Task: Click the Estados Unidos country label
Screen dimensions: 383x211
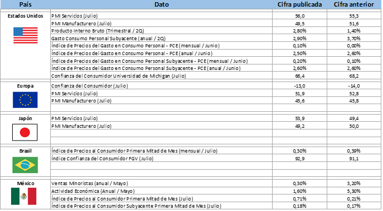Action: coord(25,16)
